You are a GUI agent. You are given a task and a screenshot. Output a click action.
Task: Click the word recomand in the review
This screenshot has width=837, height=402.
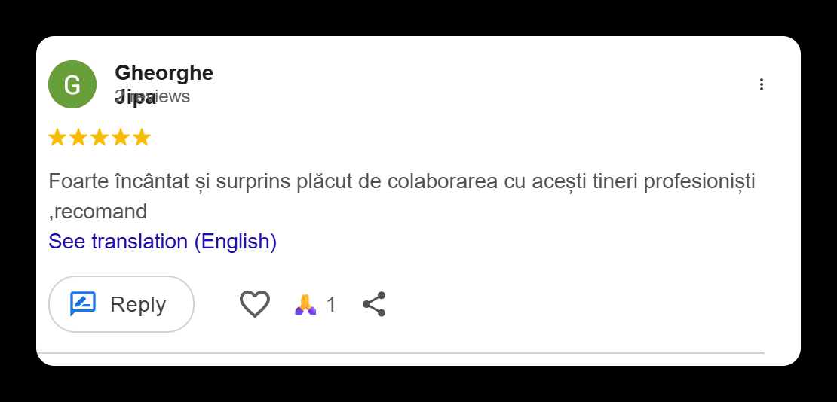point(100,212)
